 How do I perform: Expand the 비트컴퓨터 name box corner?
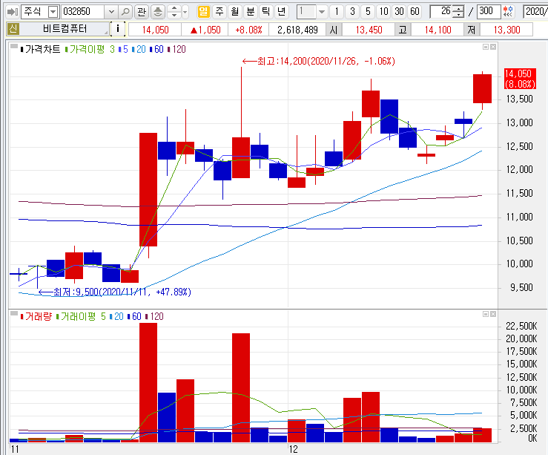[x=106, y=33]
